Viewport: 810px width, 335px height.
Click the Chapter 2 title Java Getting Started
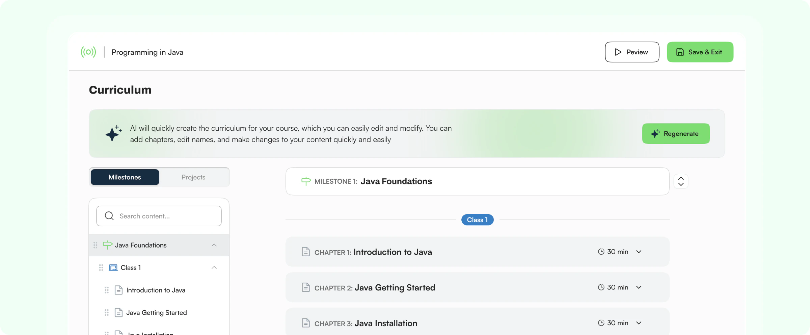click(x=395, y=288)
